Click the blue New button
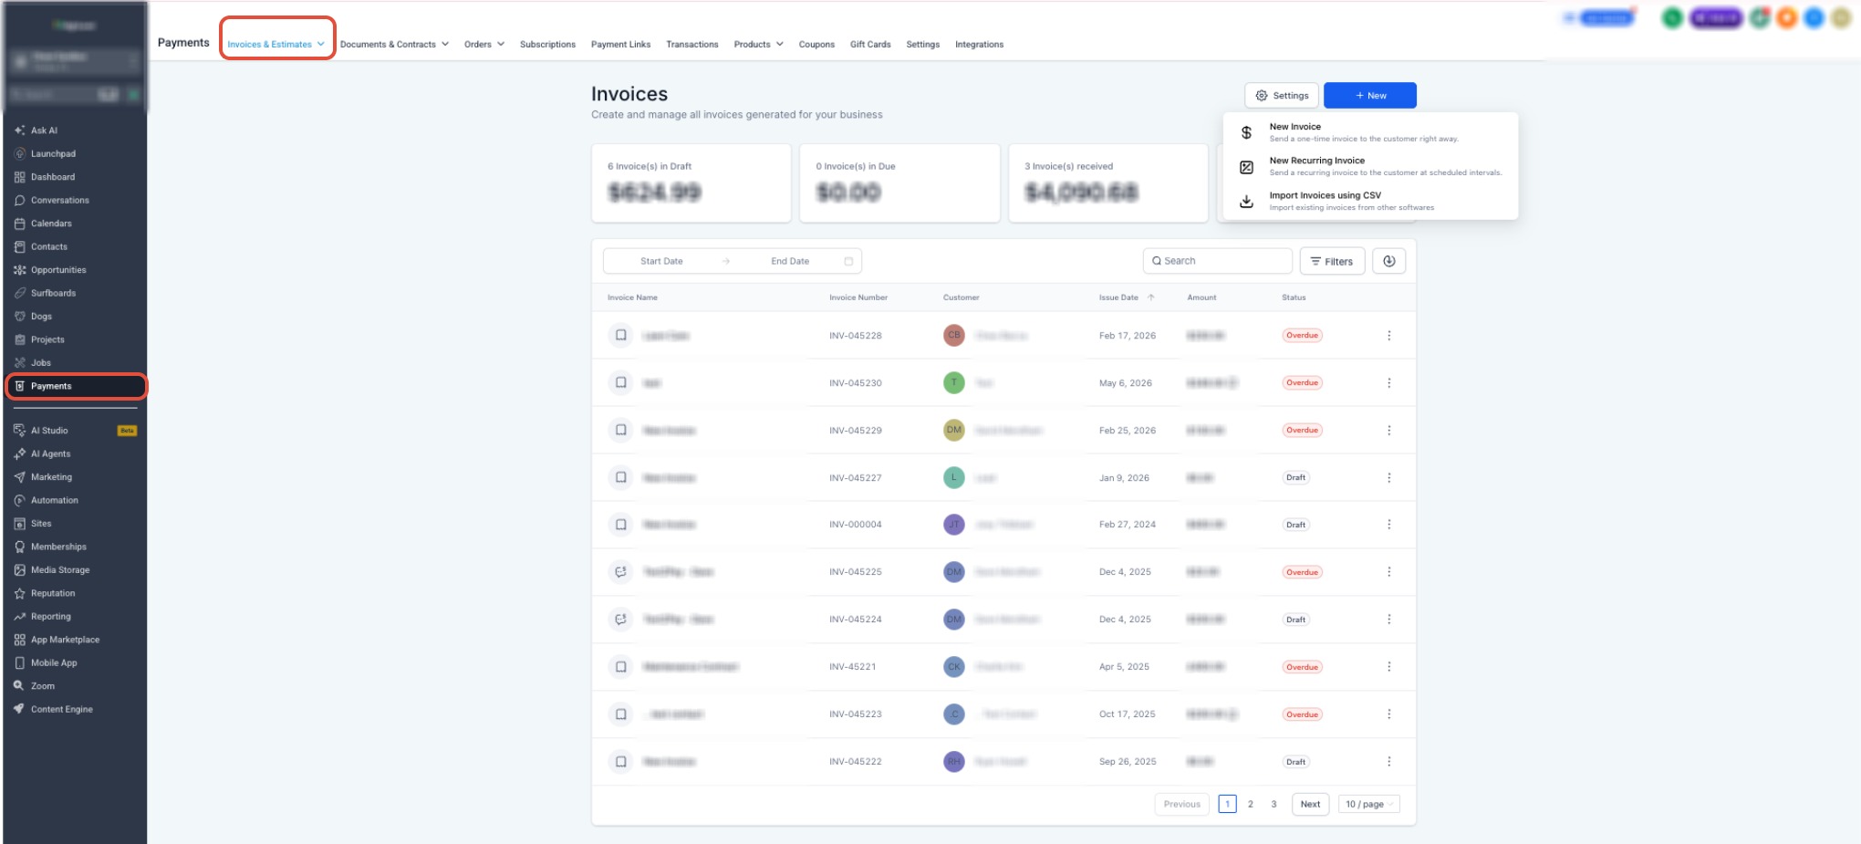The width and height of the screenshot is (1861, 844). (x=1369, y=95)
